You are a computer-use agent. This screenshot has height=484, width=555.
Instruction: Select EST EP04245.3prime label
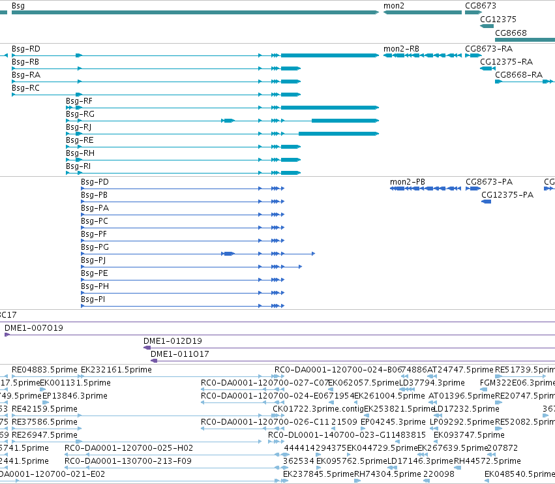(x=393, y=422)
